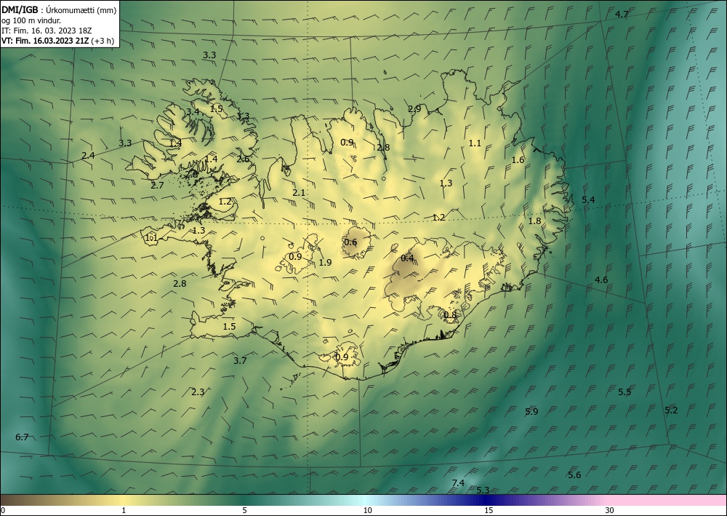Select the '(+3 h)' forecast offset text
The width and height of the screenshot is (727, 516).
(103, 41)
